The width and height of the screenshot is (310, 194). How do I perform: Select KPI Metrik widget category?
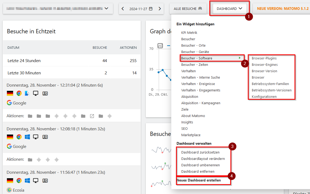coord(189,33)
